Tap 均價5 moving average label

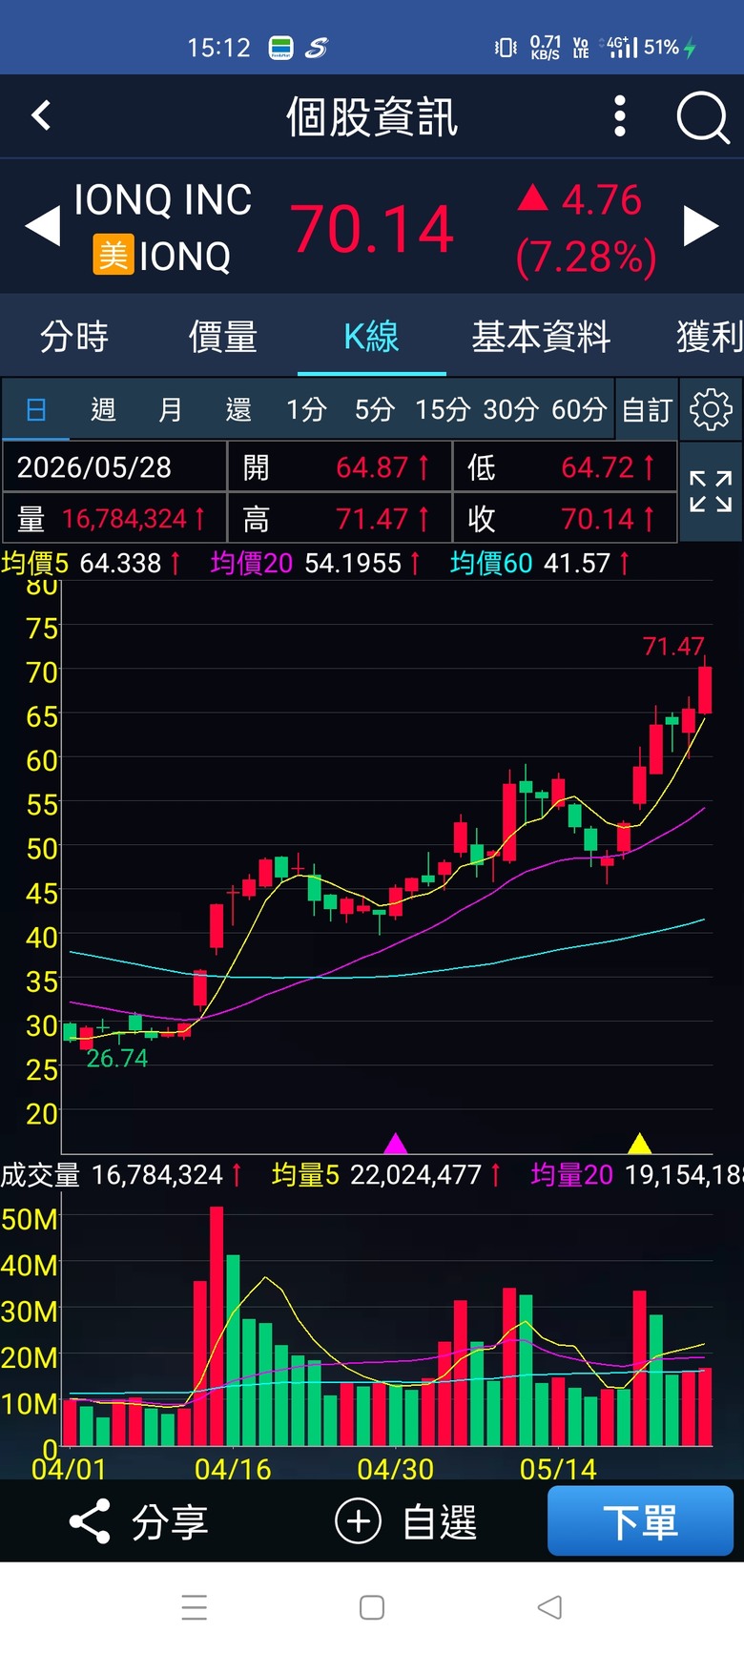[x=35, y=563]
